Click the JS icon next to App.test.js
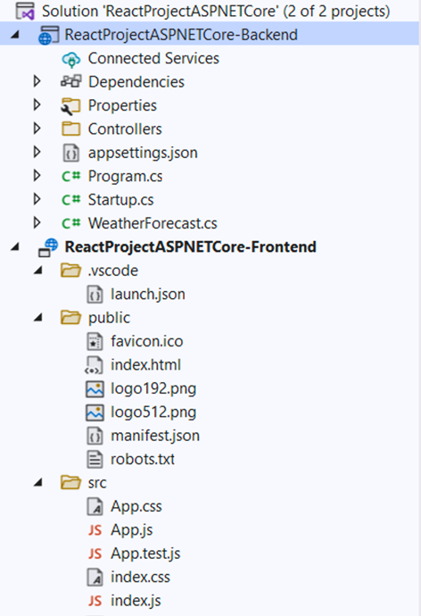This screenshot has height=616, width=421. pos(95,554)
